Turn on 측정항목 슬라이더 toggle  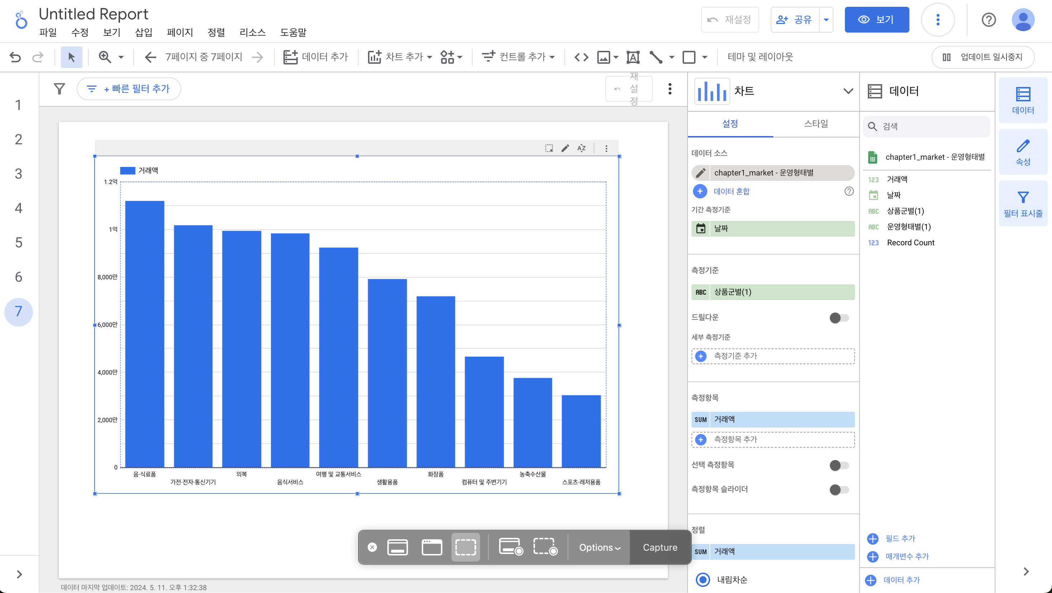(x=839, y=490)
